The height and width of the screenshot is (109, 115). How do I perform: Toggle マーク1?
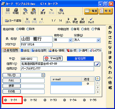pos(6,100)
